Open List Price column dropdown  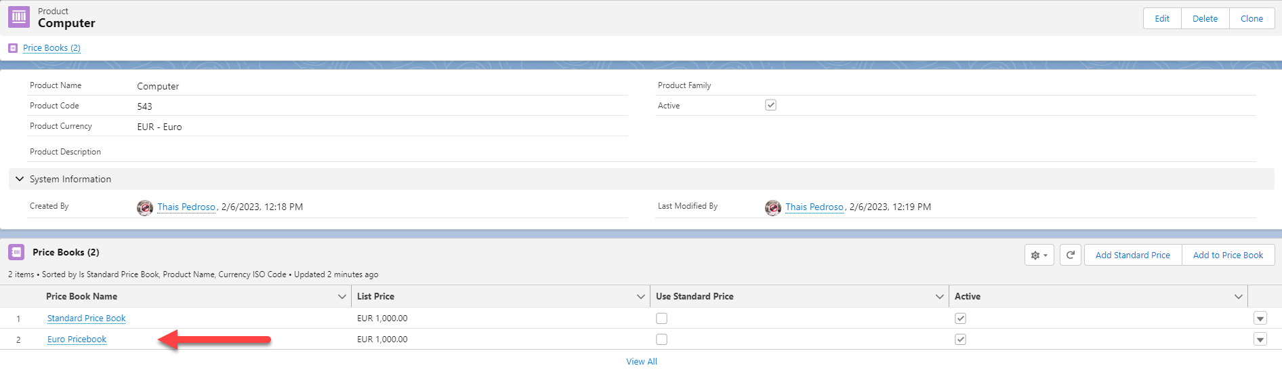(x=640, y=297)
